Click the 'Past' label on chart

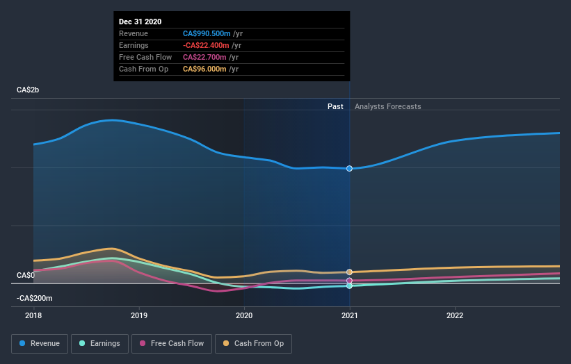(x=335, y=106)
